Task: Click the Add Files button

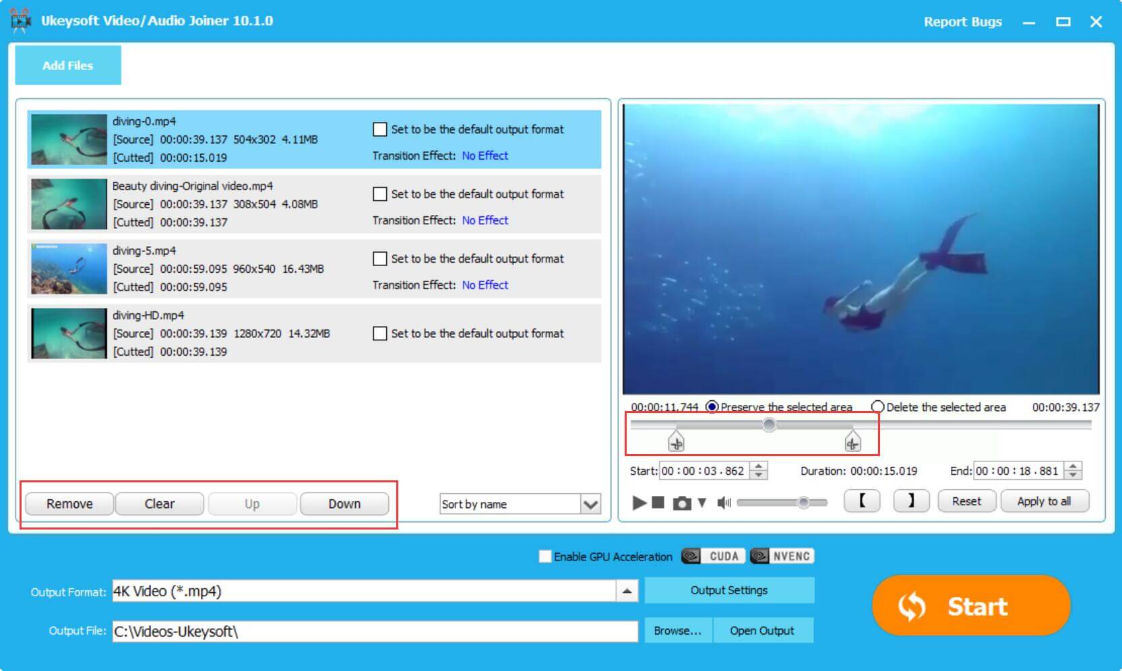Action: pyautogui.click(x=68, y=65)
